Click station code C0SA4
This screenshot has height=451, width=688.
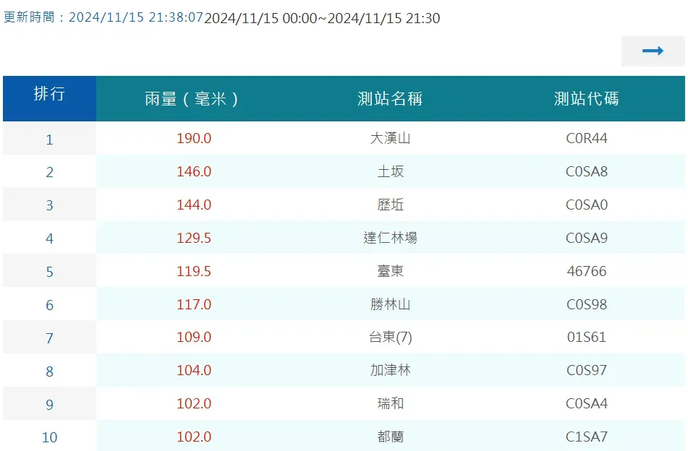(x=587, y=404)
